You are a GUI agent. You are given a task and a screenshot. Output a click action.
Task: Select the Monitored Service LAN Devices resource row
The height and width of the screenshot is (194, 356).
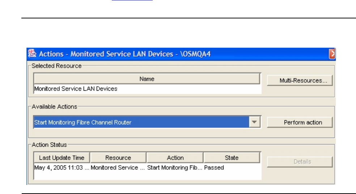pyautogui.click(x=76, y=89)
